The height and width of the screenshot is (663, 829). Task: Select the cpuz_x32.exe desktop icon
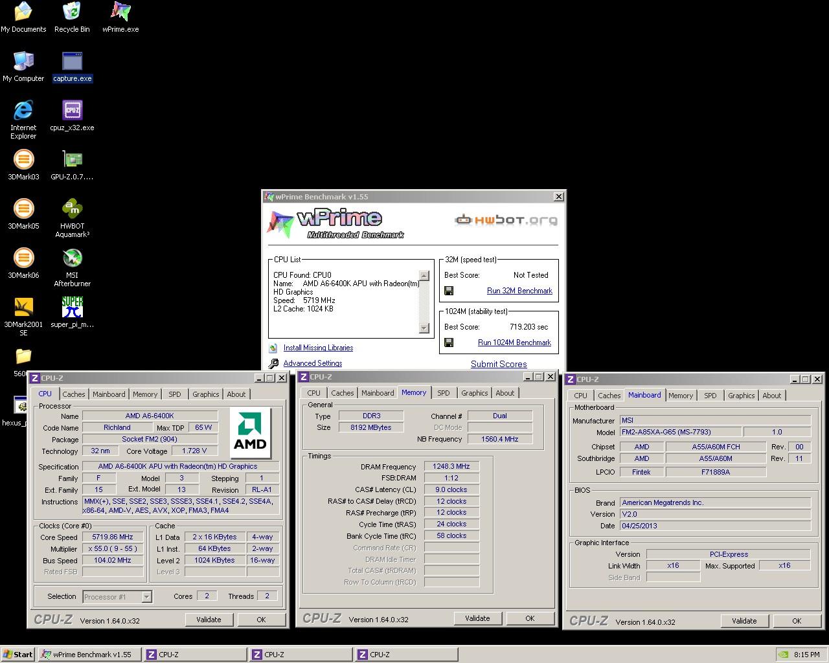(x=72, y=116)
